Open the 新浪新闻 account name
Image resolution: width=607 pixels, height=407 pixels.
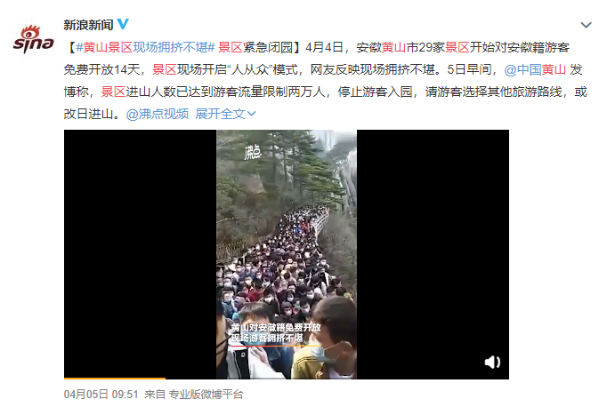88,25
